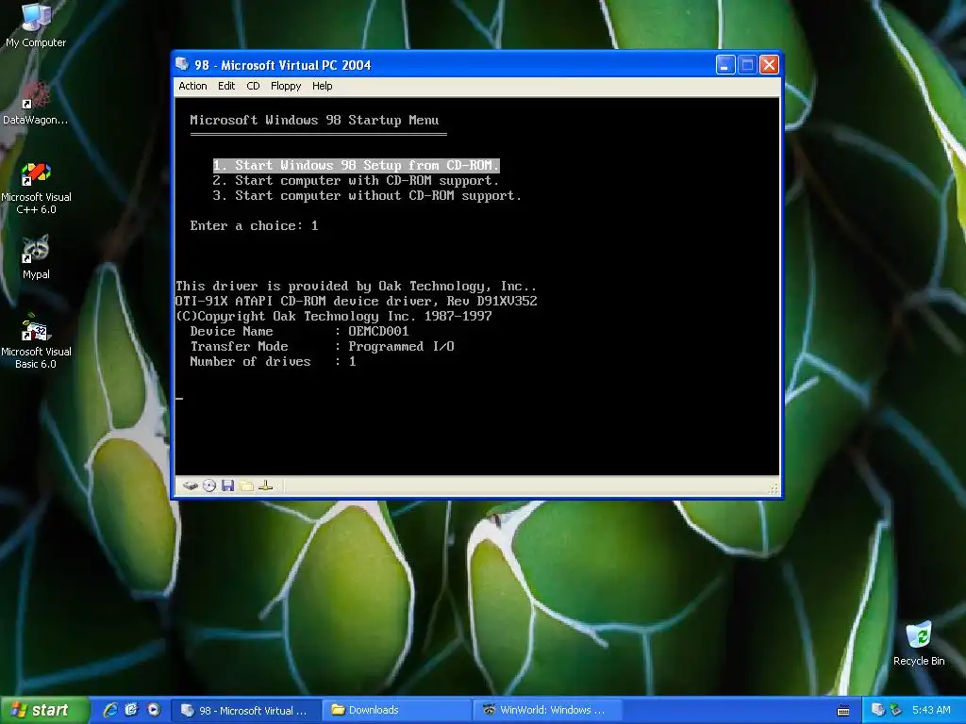Select the DataWagon desktop shortcut

click(x=36, y=104)
